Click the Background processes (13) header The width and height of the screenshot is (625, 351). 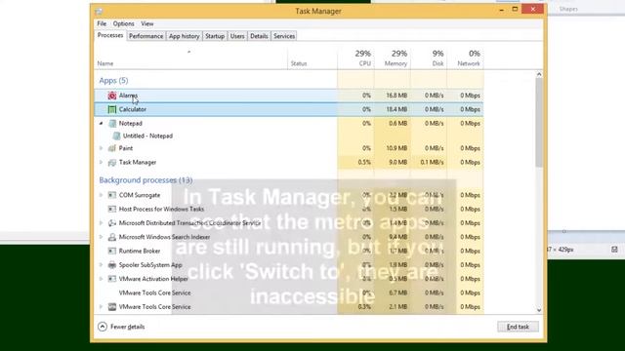click(x=146, y=180)
